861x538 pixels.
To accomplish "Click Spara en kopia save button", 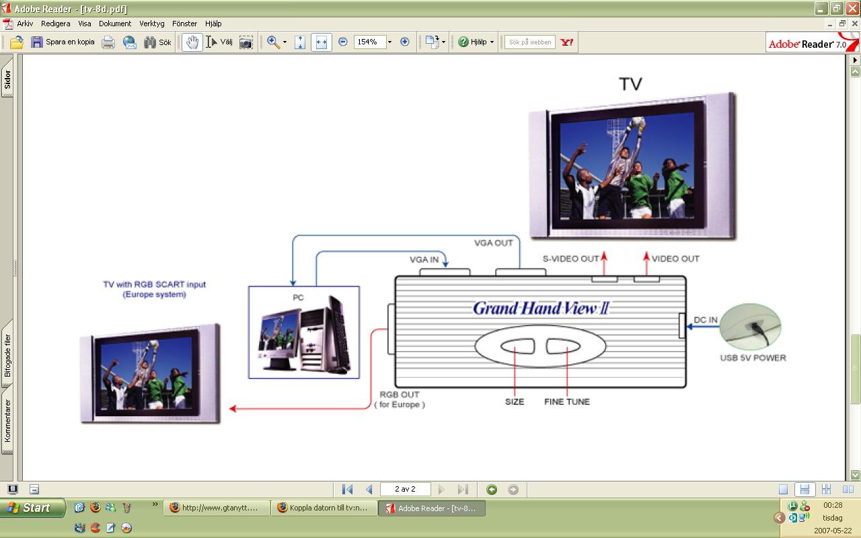I will pyautogui.click(x=63, y=42).
